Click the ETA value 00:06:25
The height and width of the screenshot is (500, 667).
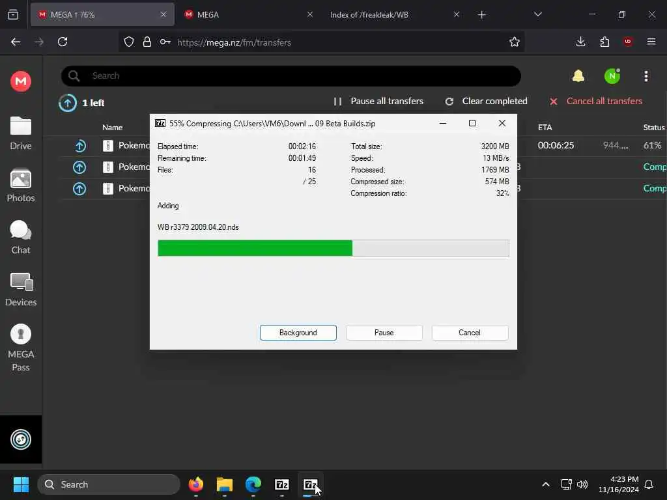556,145
